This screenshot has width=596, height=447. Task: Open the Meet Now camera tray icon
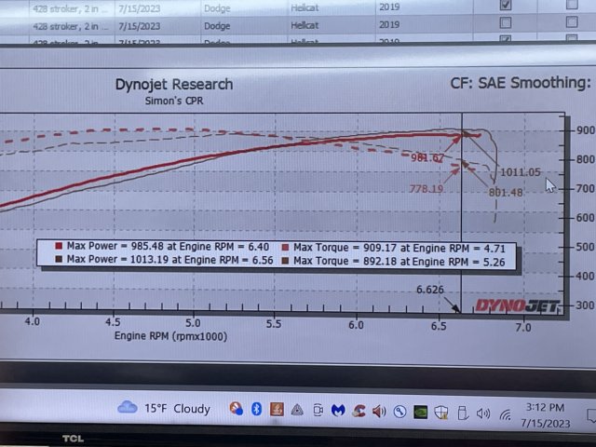coord(318,410)
